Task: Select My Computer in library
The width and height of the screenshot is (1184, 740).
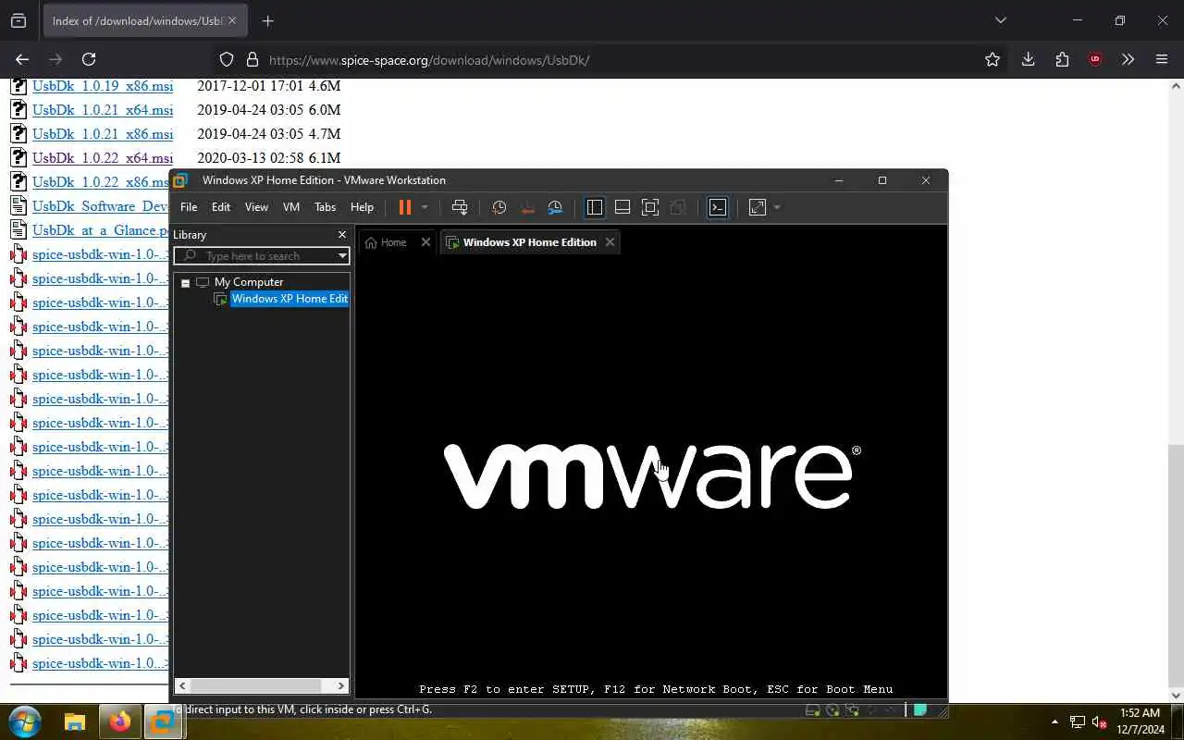Action: (x=249, y=282)
